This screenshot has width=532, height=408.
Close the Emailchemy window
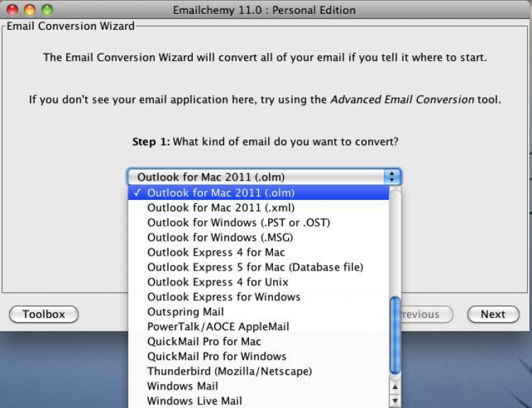13,10
